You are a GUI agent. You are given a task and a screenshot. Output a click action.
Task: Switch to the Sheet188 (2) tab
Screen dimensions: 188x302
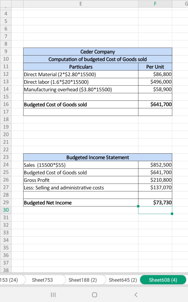[83, 280]
